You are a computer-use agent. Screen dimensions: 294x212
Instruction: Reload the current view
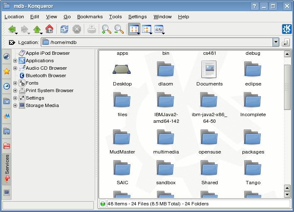pyautogui.click(x=64, y=29)
